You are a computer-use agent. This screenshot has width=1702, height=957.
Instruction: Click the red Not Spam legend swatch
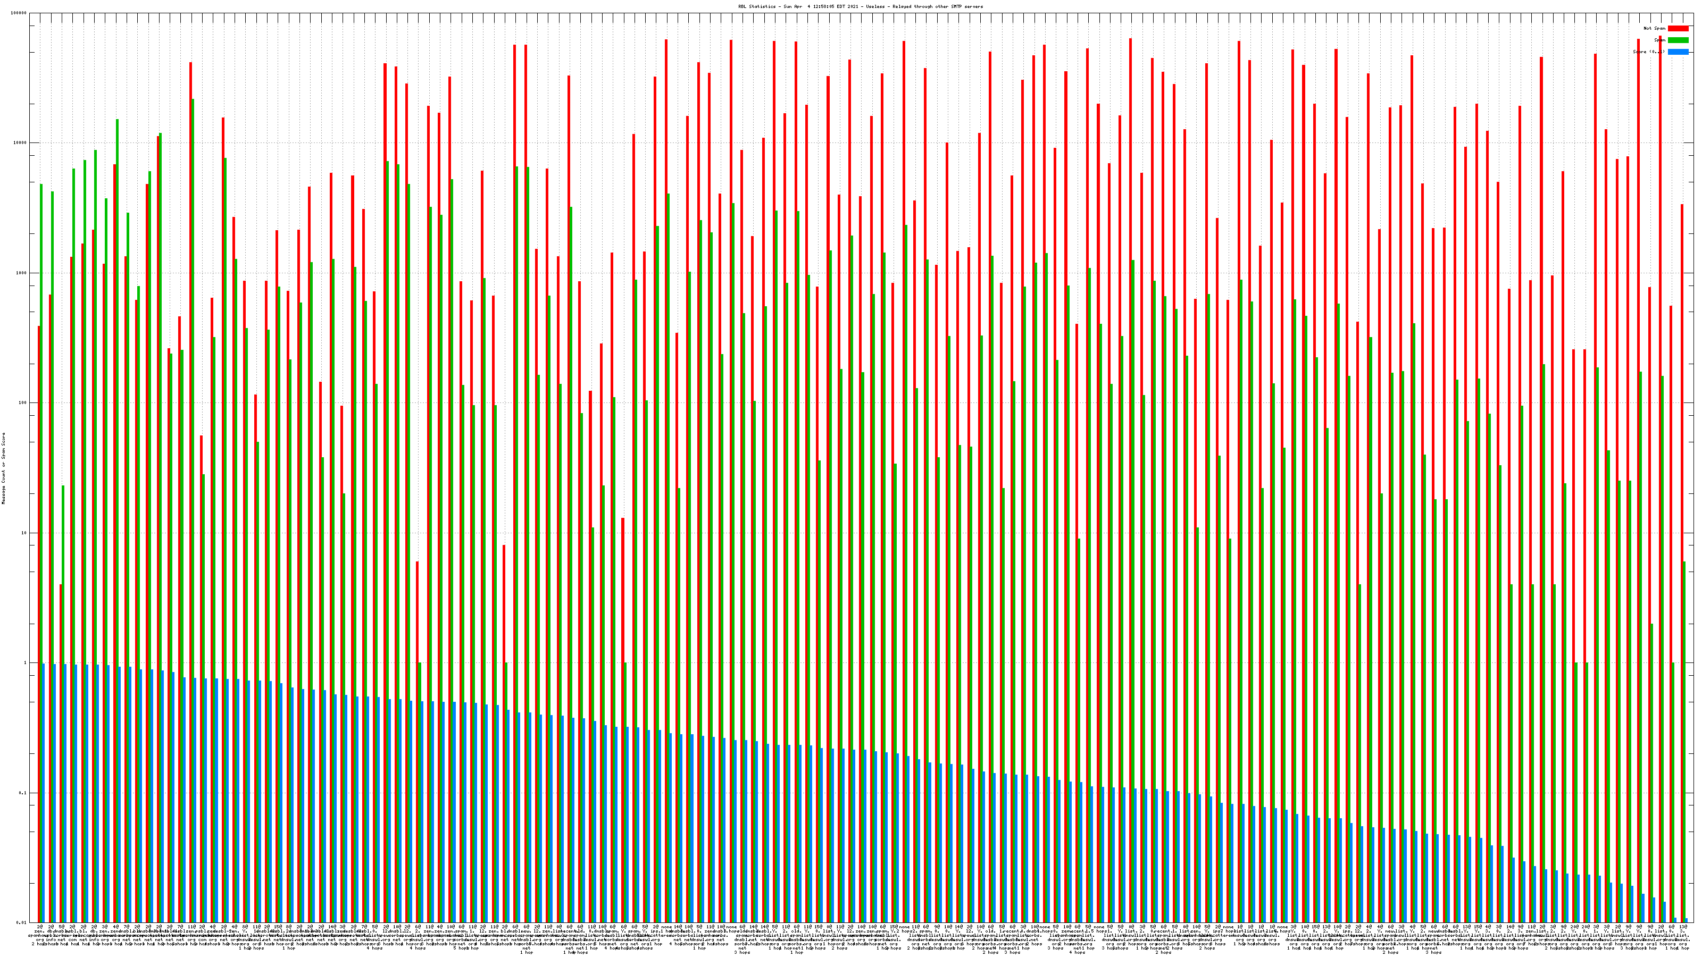pyautogui.click(x=1678, y=28)
